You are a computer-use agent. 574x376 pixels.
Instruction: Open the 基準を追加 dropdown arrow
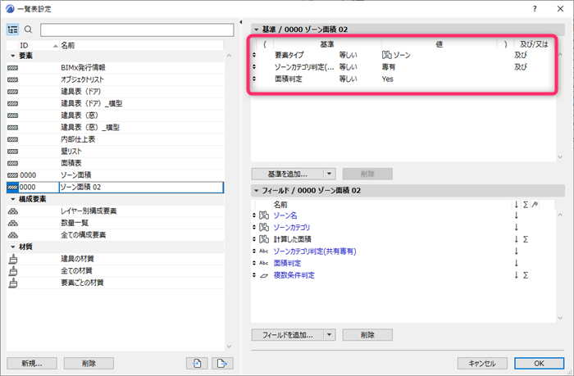(x=330, y=174)
